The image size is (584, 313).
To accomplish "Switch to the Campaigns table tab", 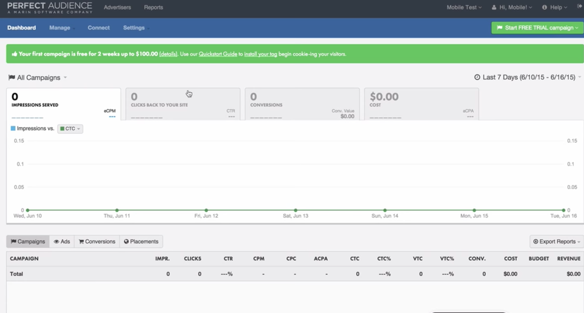I will coord(28,242).
